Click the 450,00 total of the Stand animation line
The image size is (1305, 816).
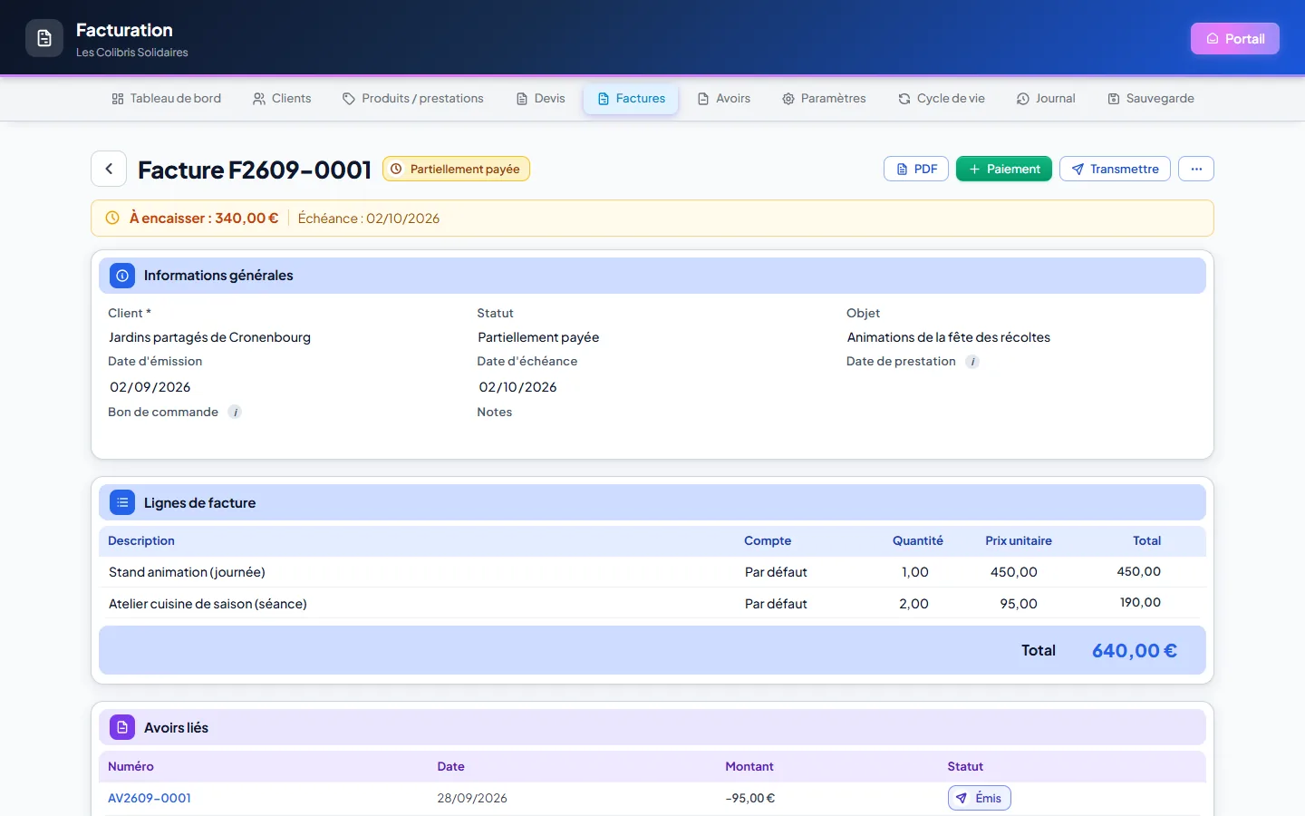coord(1139,571)
